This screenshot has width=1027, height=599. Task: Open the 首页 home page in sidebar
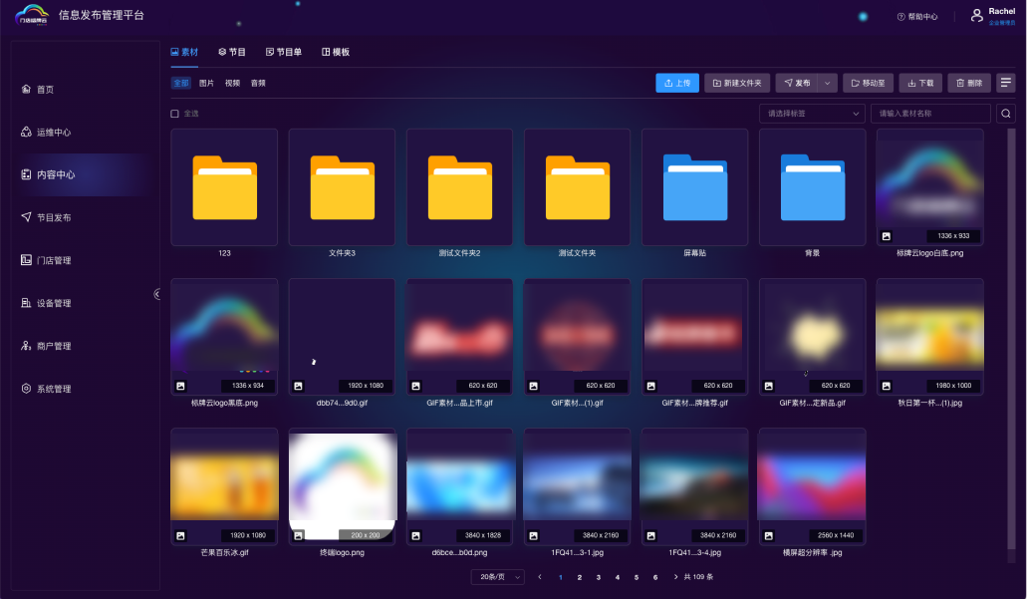click(x=38, y=89)
